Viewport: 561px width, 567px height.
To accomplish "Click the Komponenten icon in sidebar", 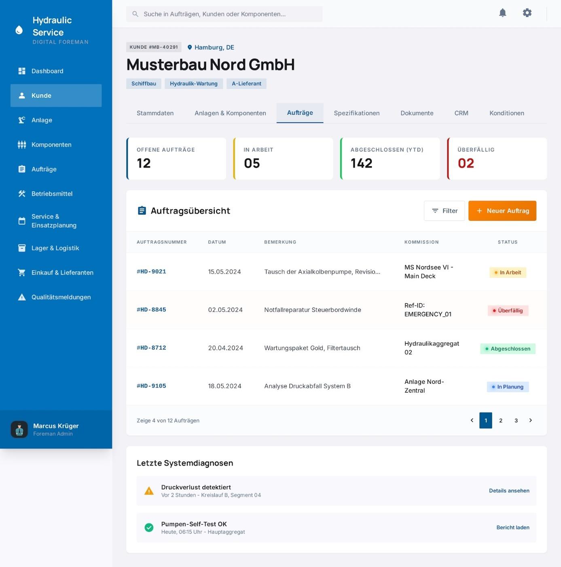I will click(x=22, y=145).
